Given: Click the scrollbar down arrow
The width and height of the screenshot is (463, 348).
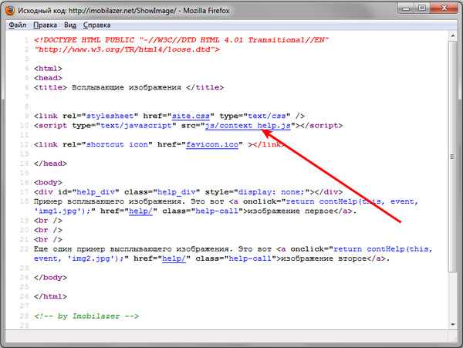Looking at the screenshot, I should pos(453,324).
